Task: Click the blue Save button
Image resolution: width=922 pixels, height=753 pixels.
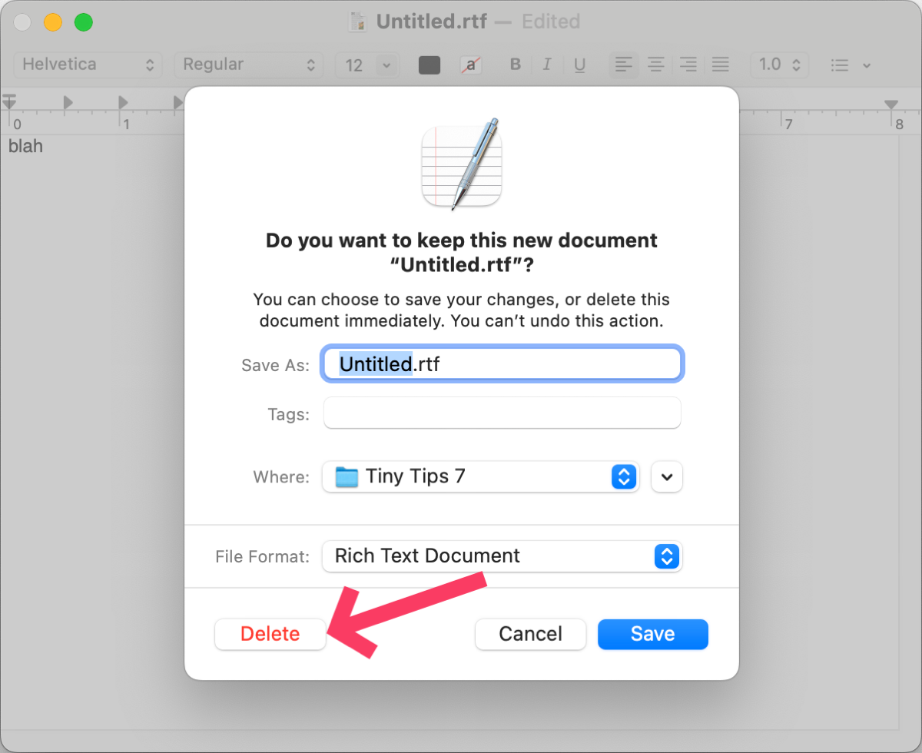Action: [x=652, y=634]
